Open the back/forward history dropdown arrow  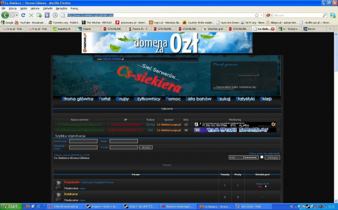point(16,15)
